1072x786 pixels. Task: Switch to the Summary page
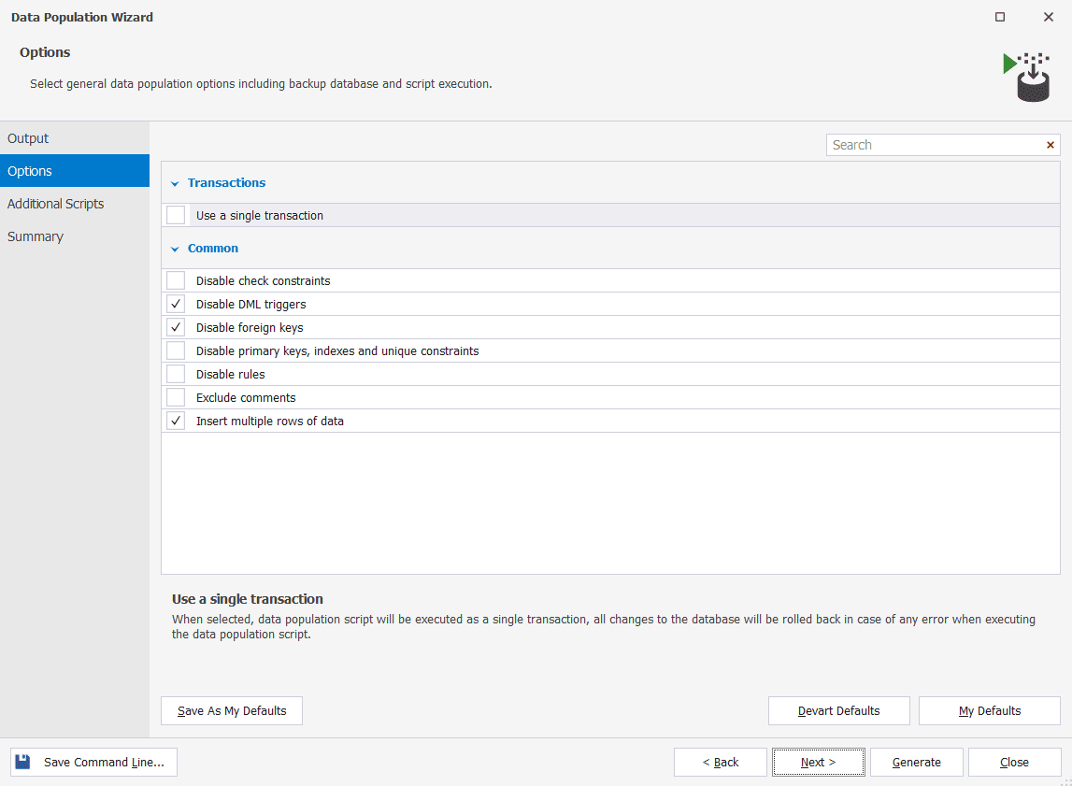(36, 236)
